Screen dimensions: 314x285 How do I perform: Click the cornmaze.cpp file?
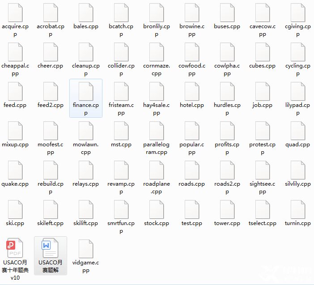tap(156, 52)
